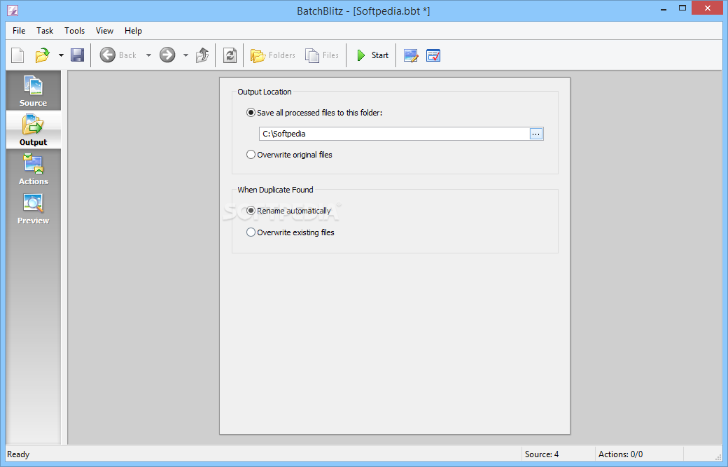The height and width of the screenshot is (467, 728).
Task: Browse for output folder with ellipsis button
Action: click(x=536, y=134)
